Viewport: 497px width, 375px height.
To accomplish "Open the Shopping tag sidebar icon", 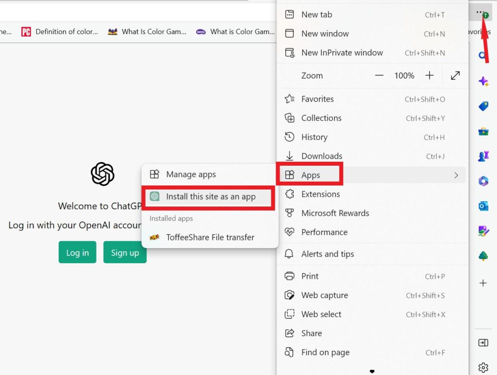I will pyautogui.click(x=483, y=106).
